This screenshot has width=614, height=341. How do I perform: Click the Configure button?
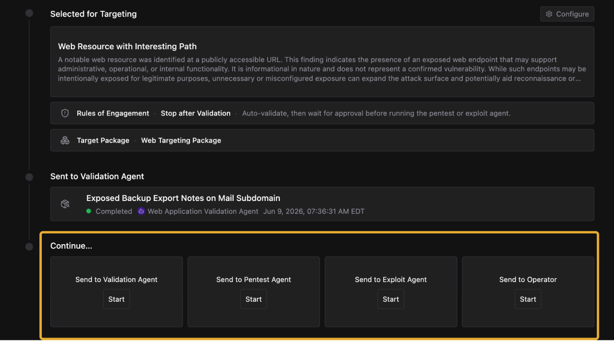click(x=567, y=14)
